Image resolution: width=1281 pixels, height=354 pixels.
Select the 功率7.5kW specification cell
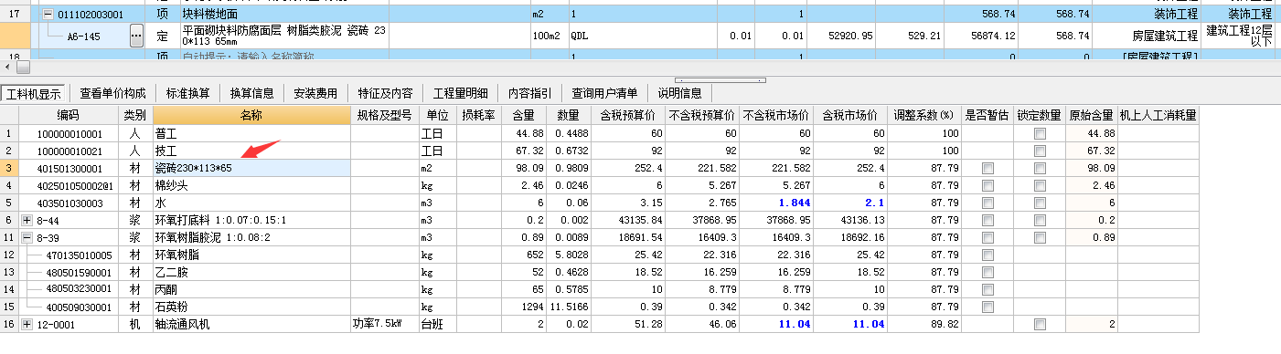coord(384,324)
